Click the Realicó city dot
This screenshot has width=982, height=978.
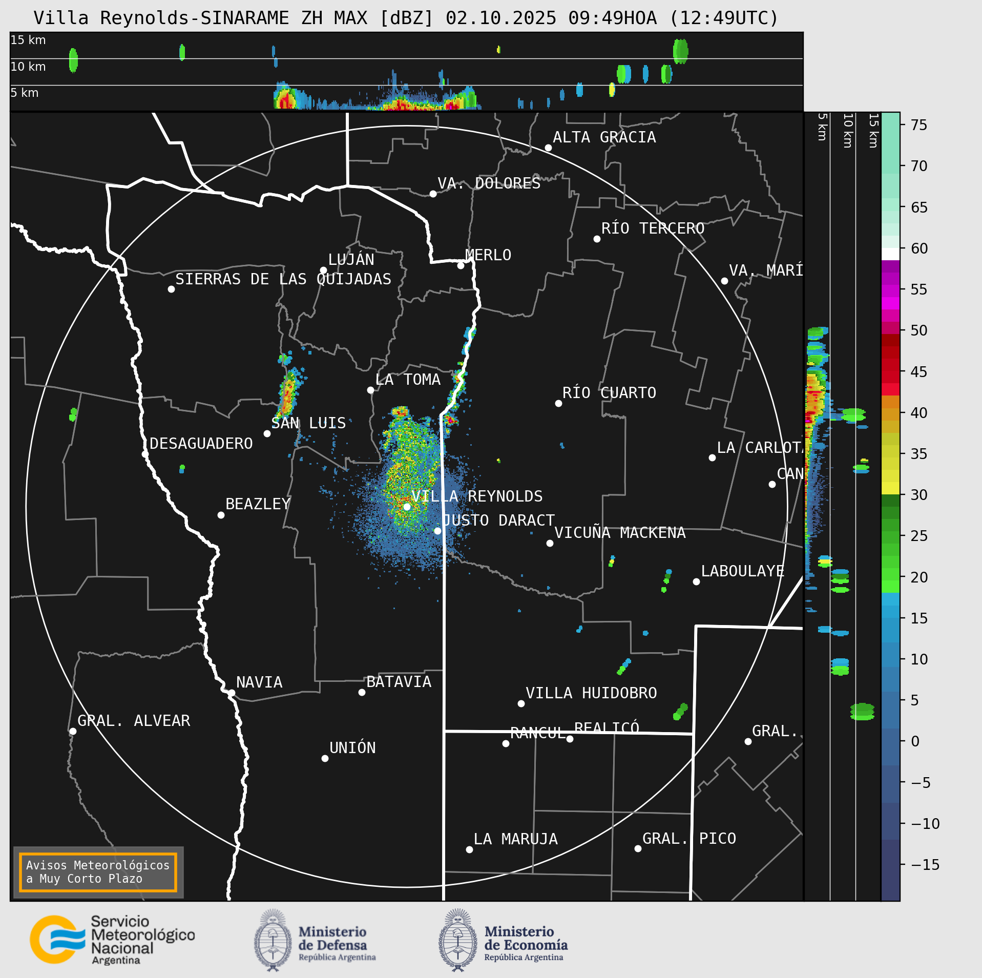click(570, 739)
